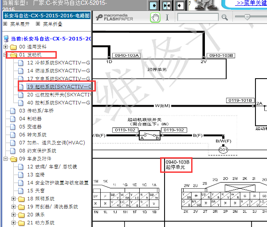The image size is (267, 227).
Task: Click page icon of 06 转向系统
Action: [13, 135]
